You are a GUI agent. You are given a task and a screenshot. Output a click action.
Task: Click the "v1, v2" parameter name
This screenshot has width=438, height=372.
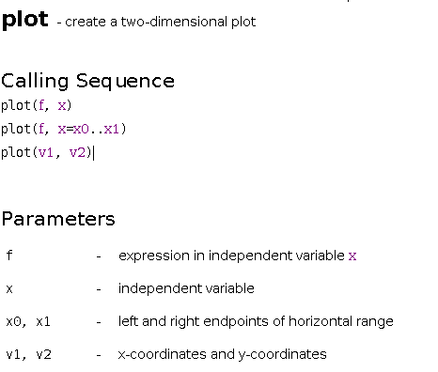click(x=28, y=355)
